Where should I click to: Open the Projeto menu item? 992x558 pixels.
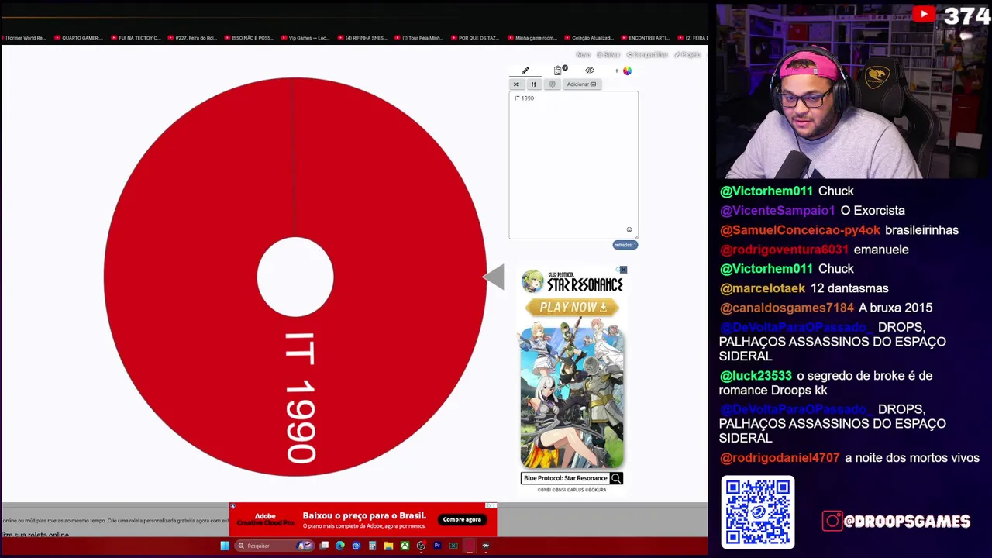pyautogui.click(x=687, y=55)
